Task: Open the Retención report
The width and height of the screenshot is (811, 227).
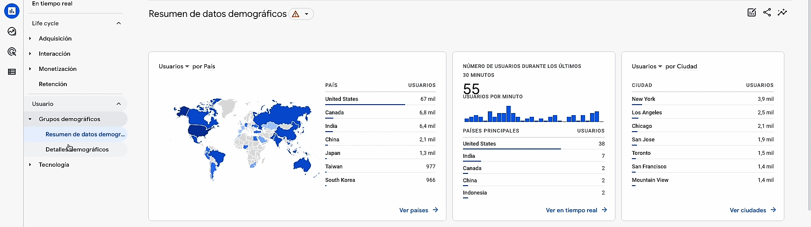Action: tap(53, 84)
